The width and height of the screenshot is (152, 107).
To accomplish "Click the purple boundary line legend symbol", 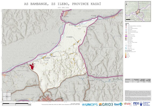I will click(126, 36).
